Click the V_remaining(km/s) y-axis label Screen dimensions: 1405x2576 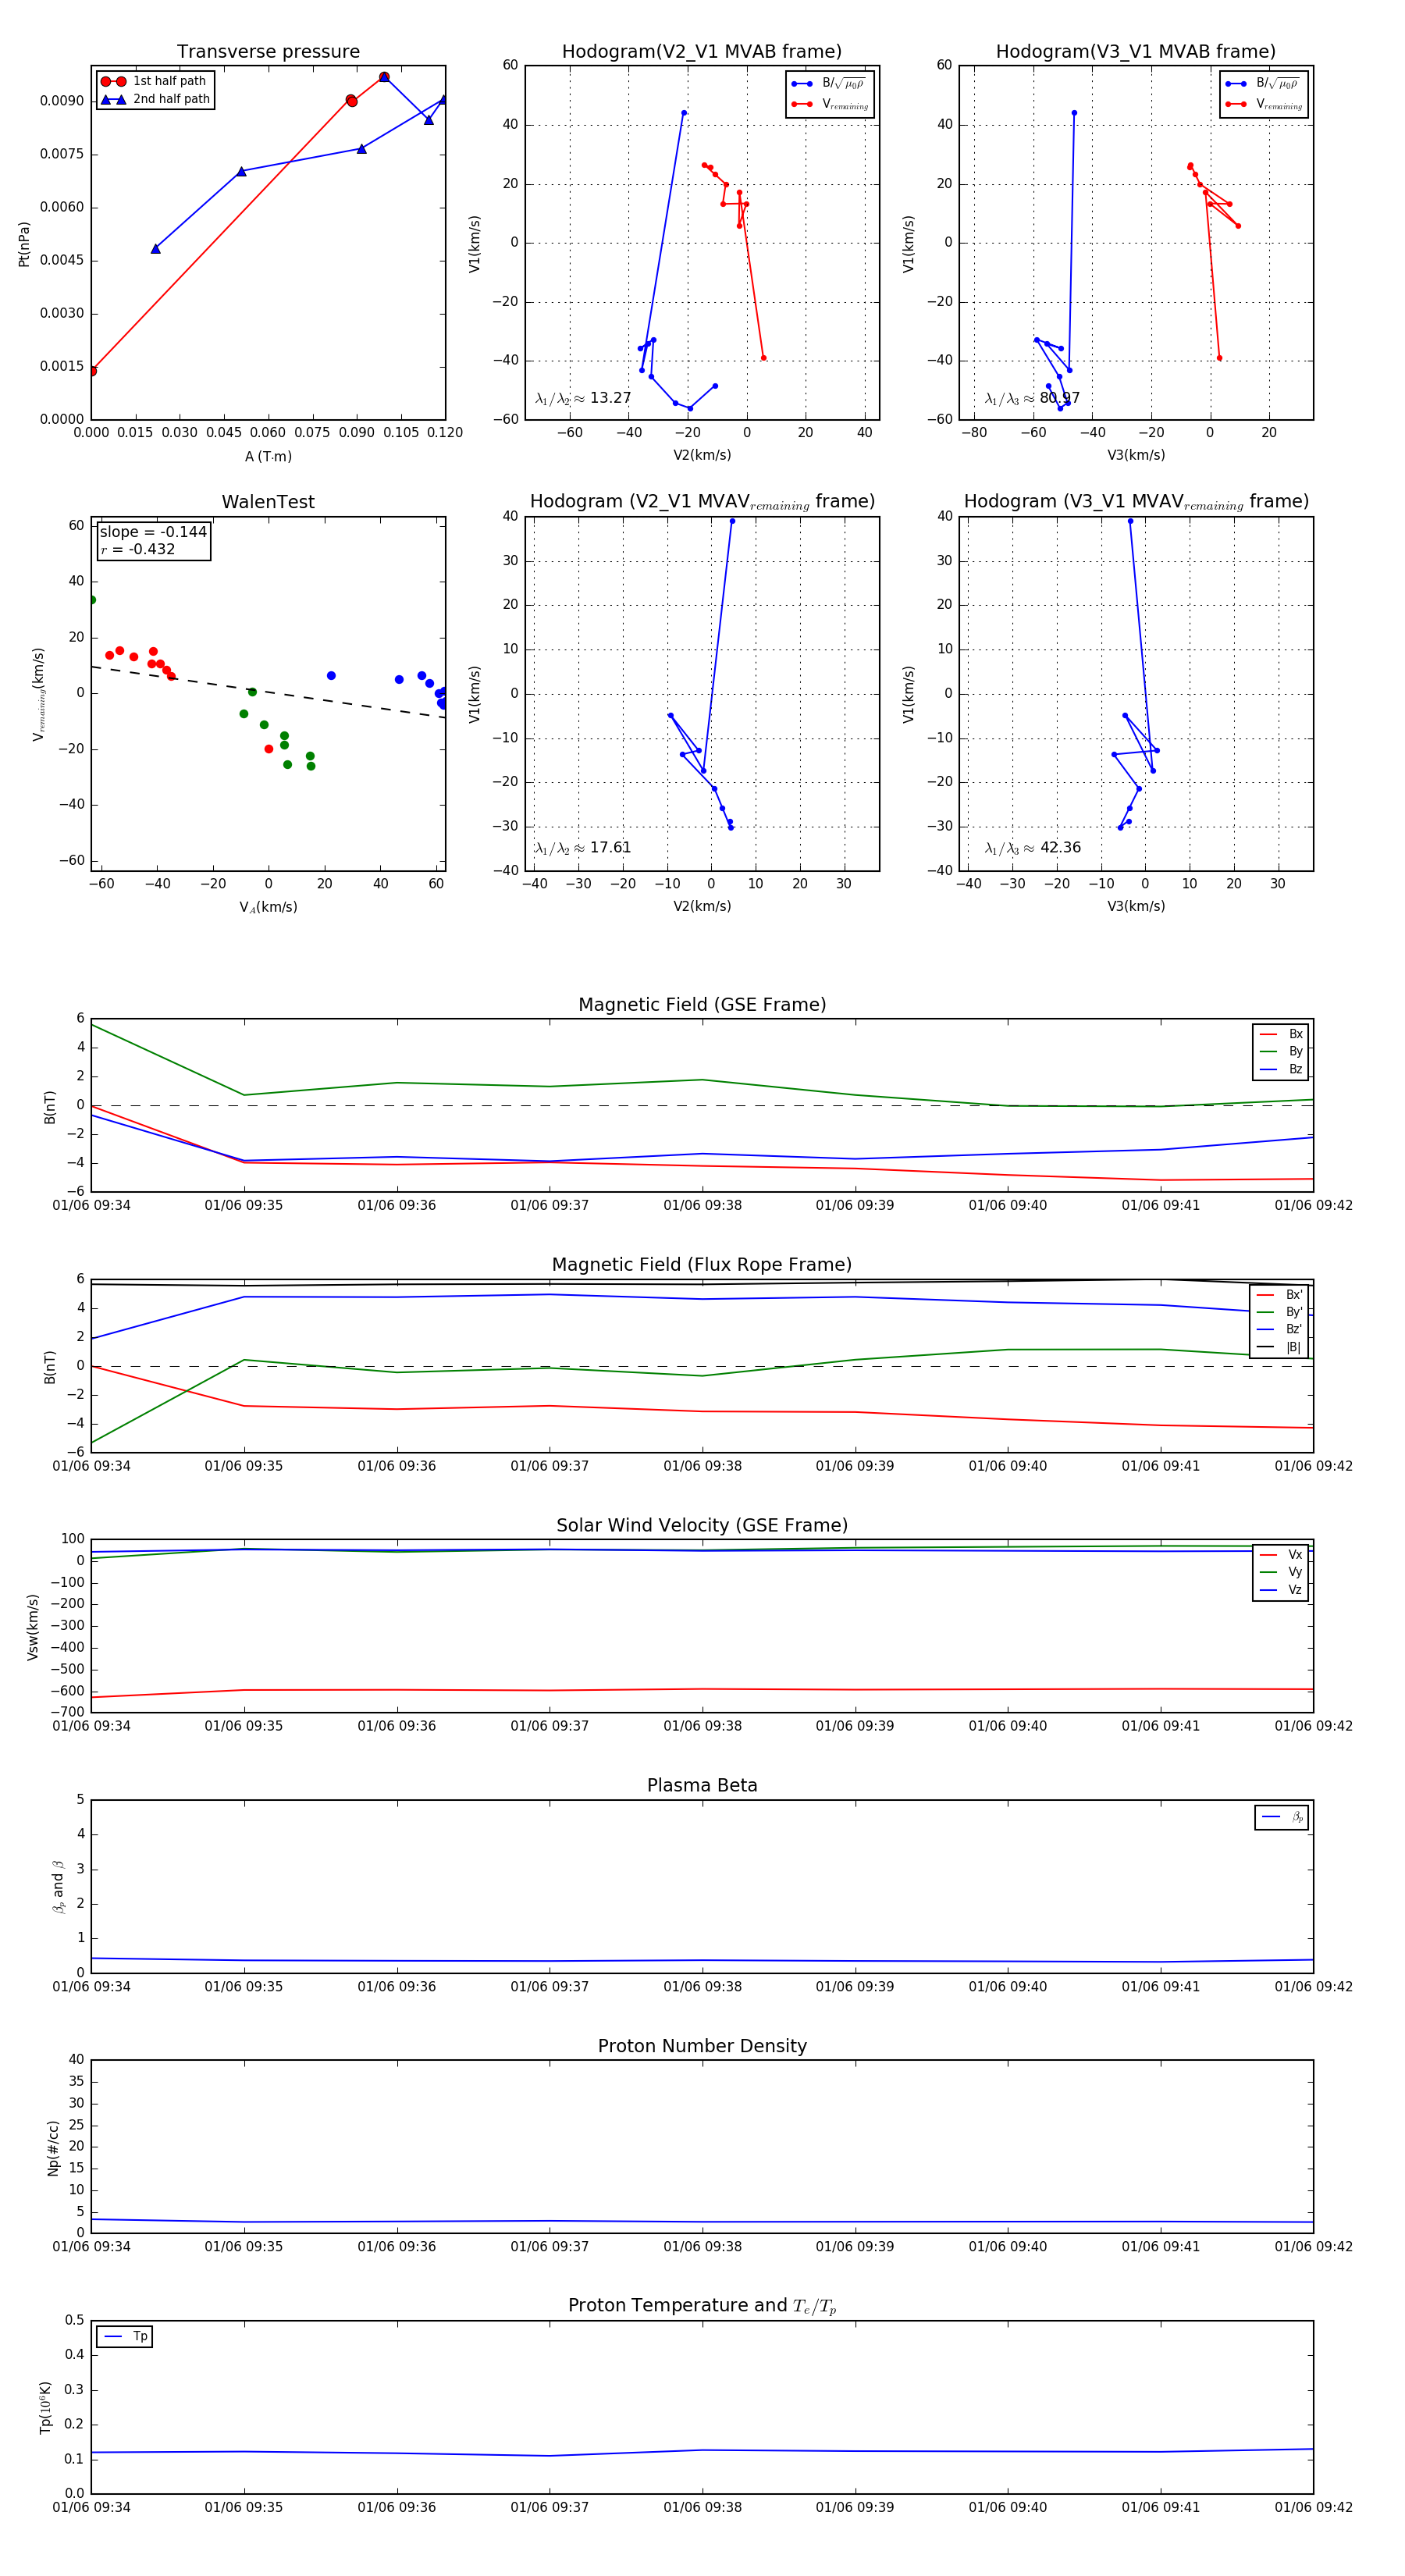coord(38,694)
